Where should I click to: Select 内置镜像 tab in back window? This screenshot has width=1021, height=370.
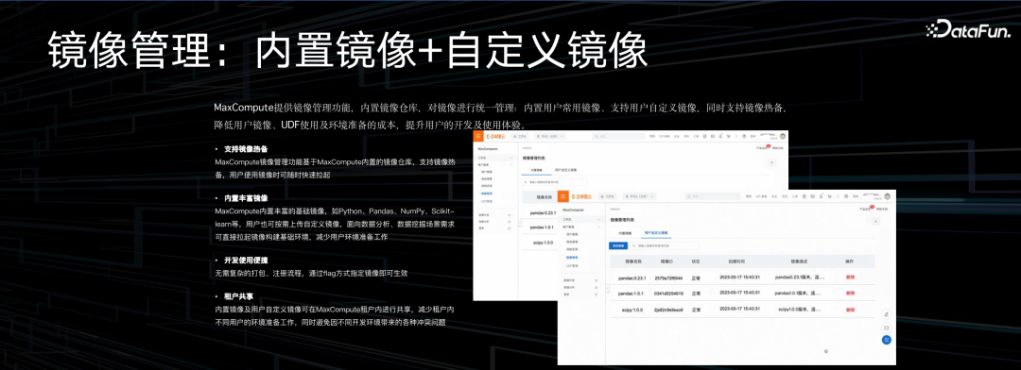[537, 170]
